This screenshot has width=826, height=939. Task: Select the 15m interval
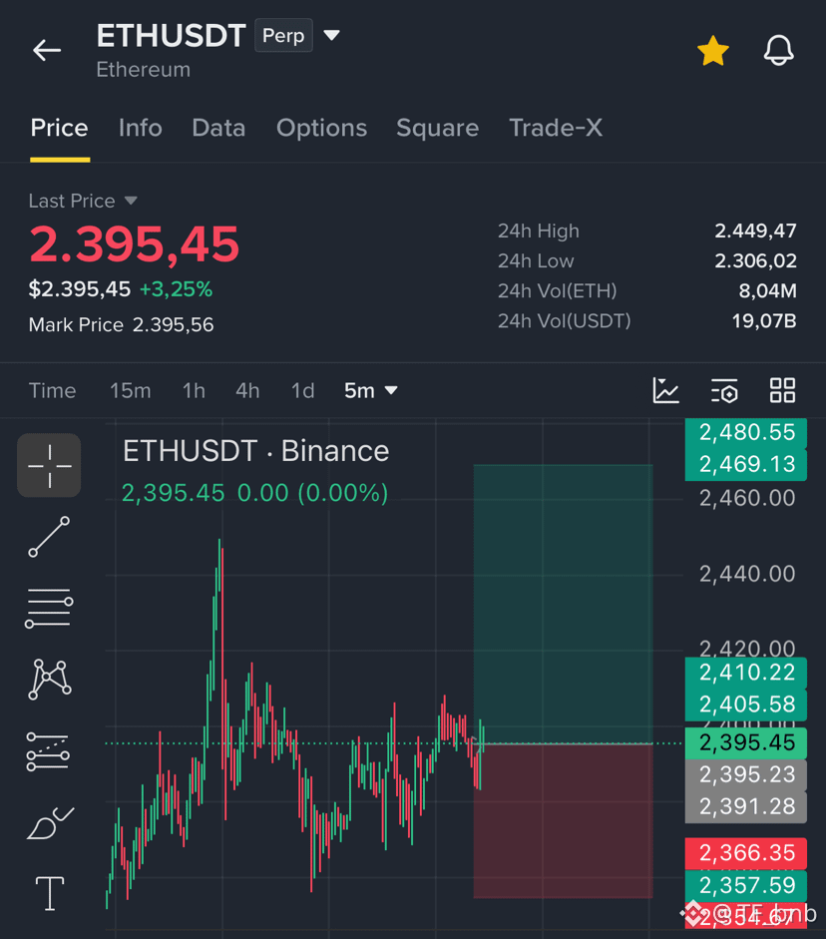coord(130,390)
